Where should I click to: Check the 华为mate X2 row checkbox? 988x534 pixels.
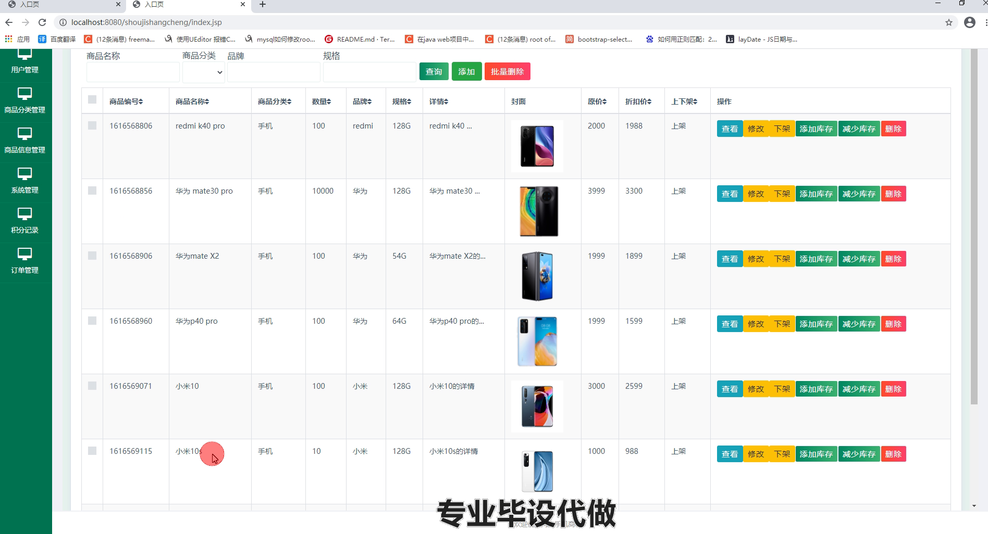[92, 256]
